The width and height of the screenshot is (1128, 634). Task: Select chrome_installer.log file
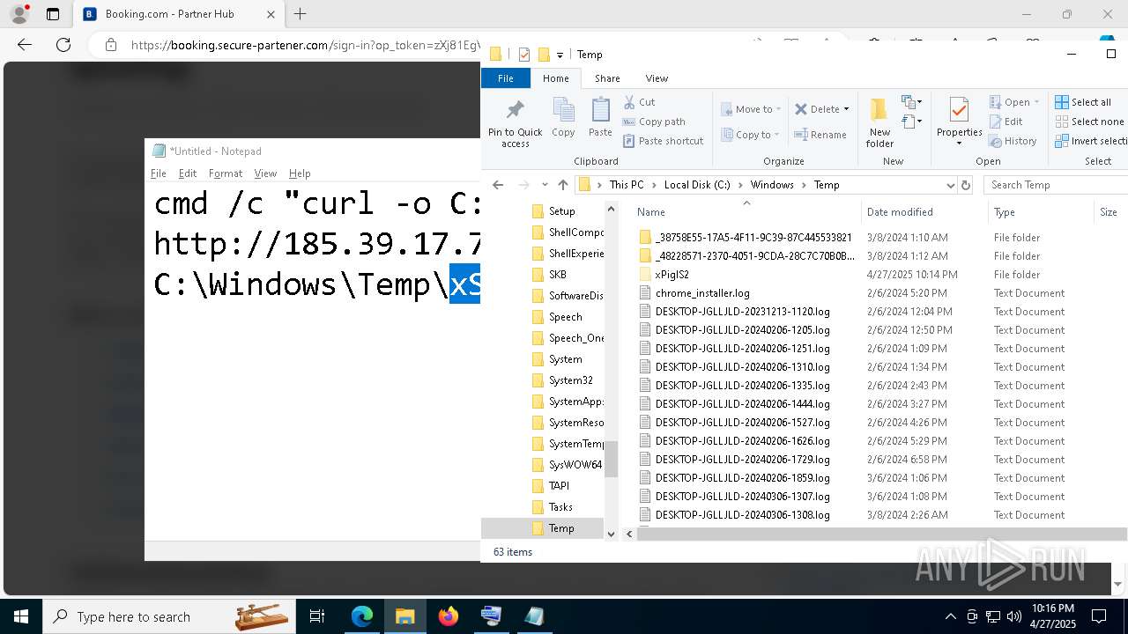tap(702, 293)
